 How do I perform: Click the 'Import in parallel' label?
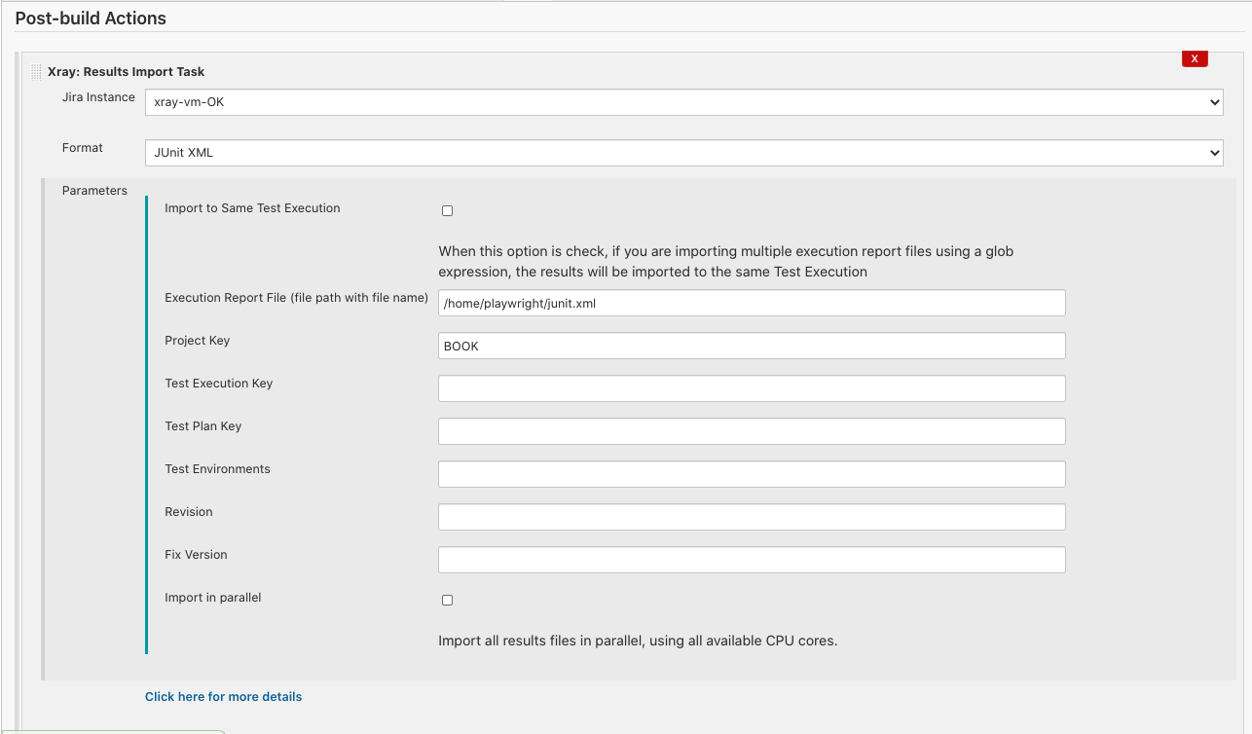(x=213, y=598)
